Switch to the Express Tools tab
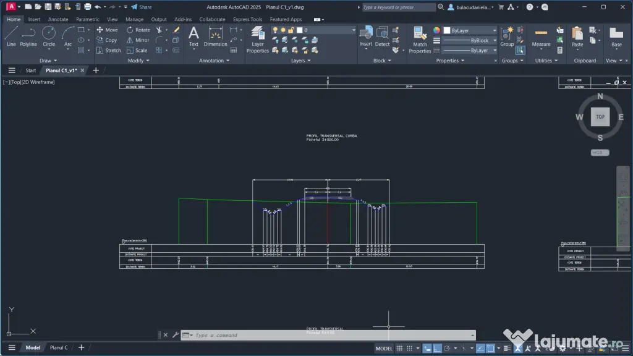 tap(247, 19)
